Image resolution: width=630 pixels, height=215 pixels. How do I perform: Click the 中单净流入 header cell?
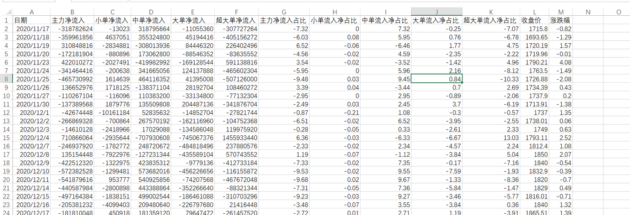click(151, 20)
